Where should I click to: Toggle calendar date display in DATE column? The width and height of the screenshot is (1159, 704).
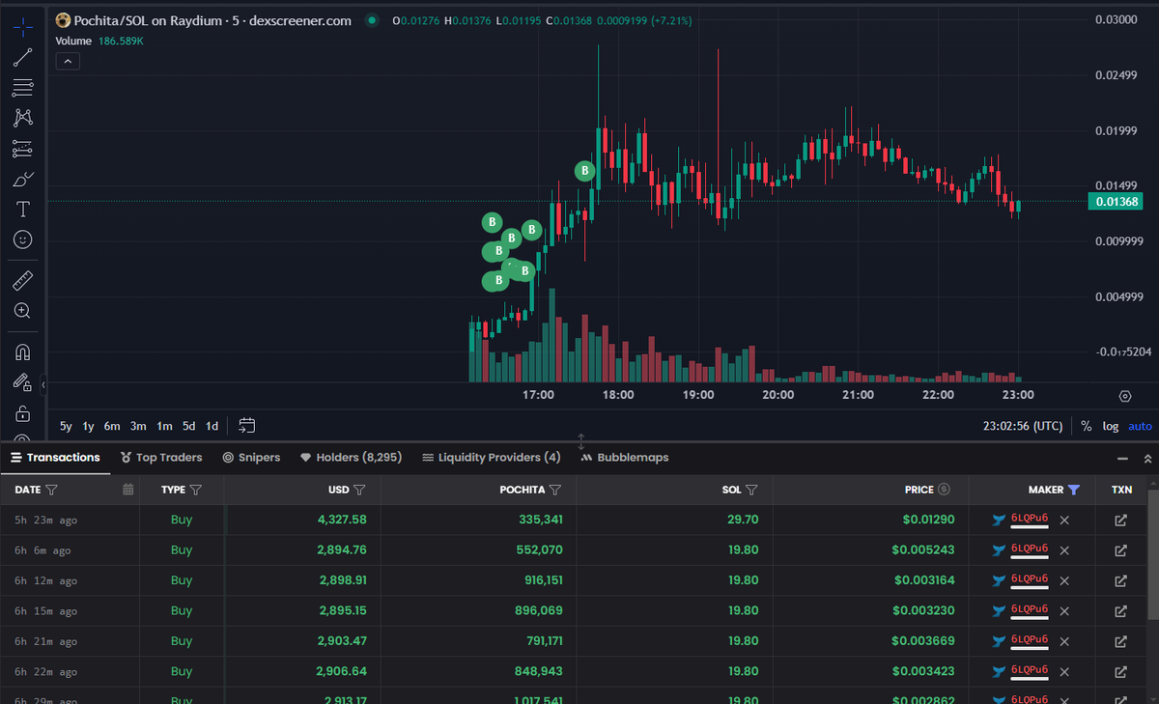pos(127,490)
